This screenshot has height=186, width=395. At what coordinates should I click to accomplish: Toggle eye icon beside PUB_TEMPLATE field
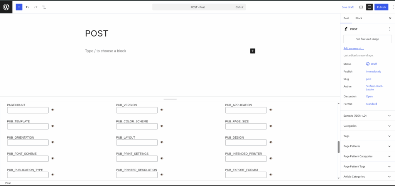pyautogui.click(x=52, y=126)
